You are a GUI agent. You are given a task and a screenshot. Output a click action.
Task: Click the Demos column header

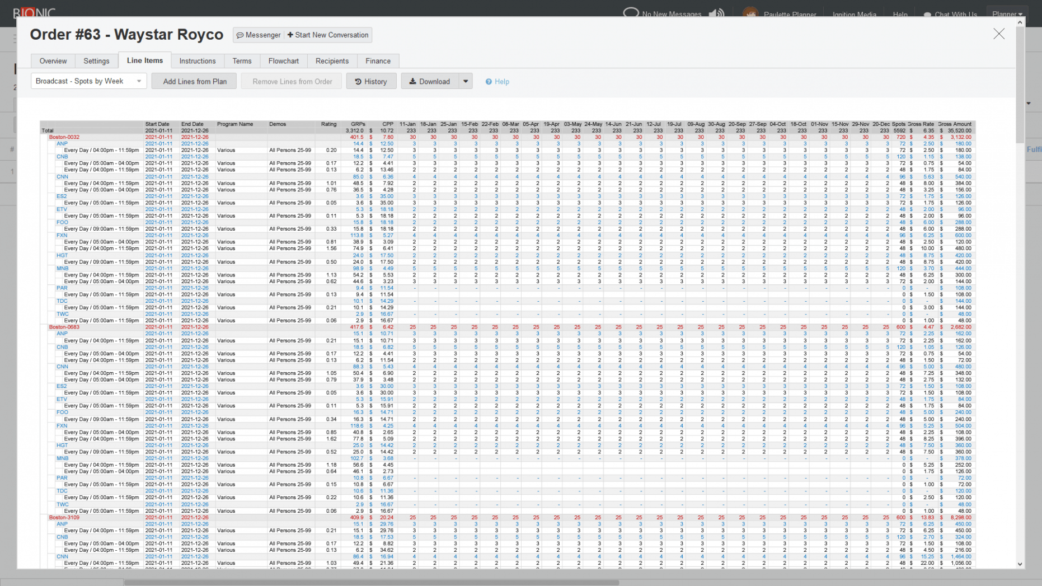[x=278, y=124]
